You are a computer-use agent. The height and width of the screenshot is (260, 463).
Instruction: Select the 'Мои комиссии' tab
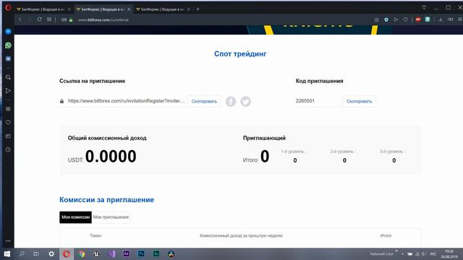(75, 217)
